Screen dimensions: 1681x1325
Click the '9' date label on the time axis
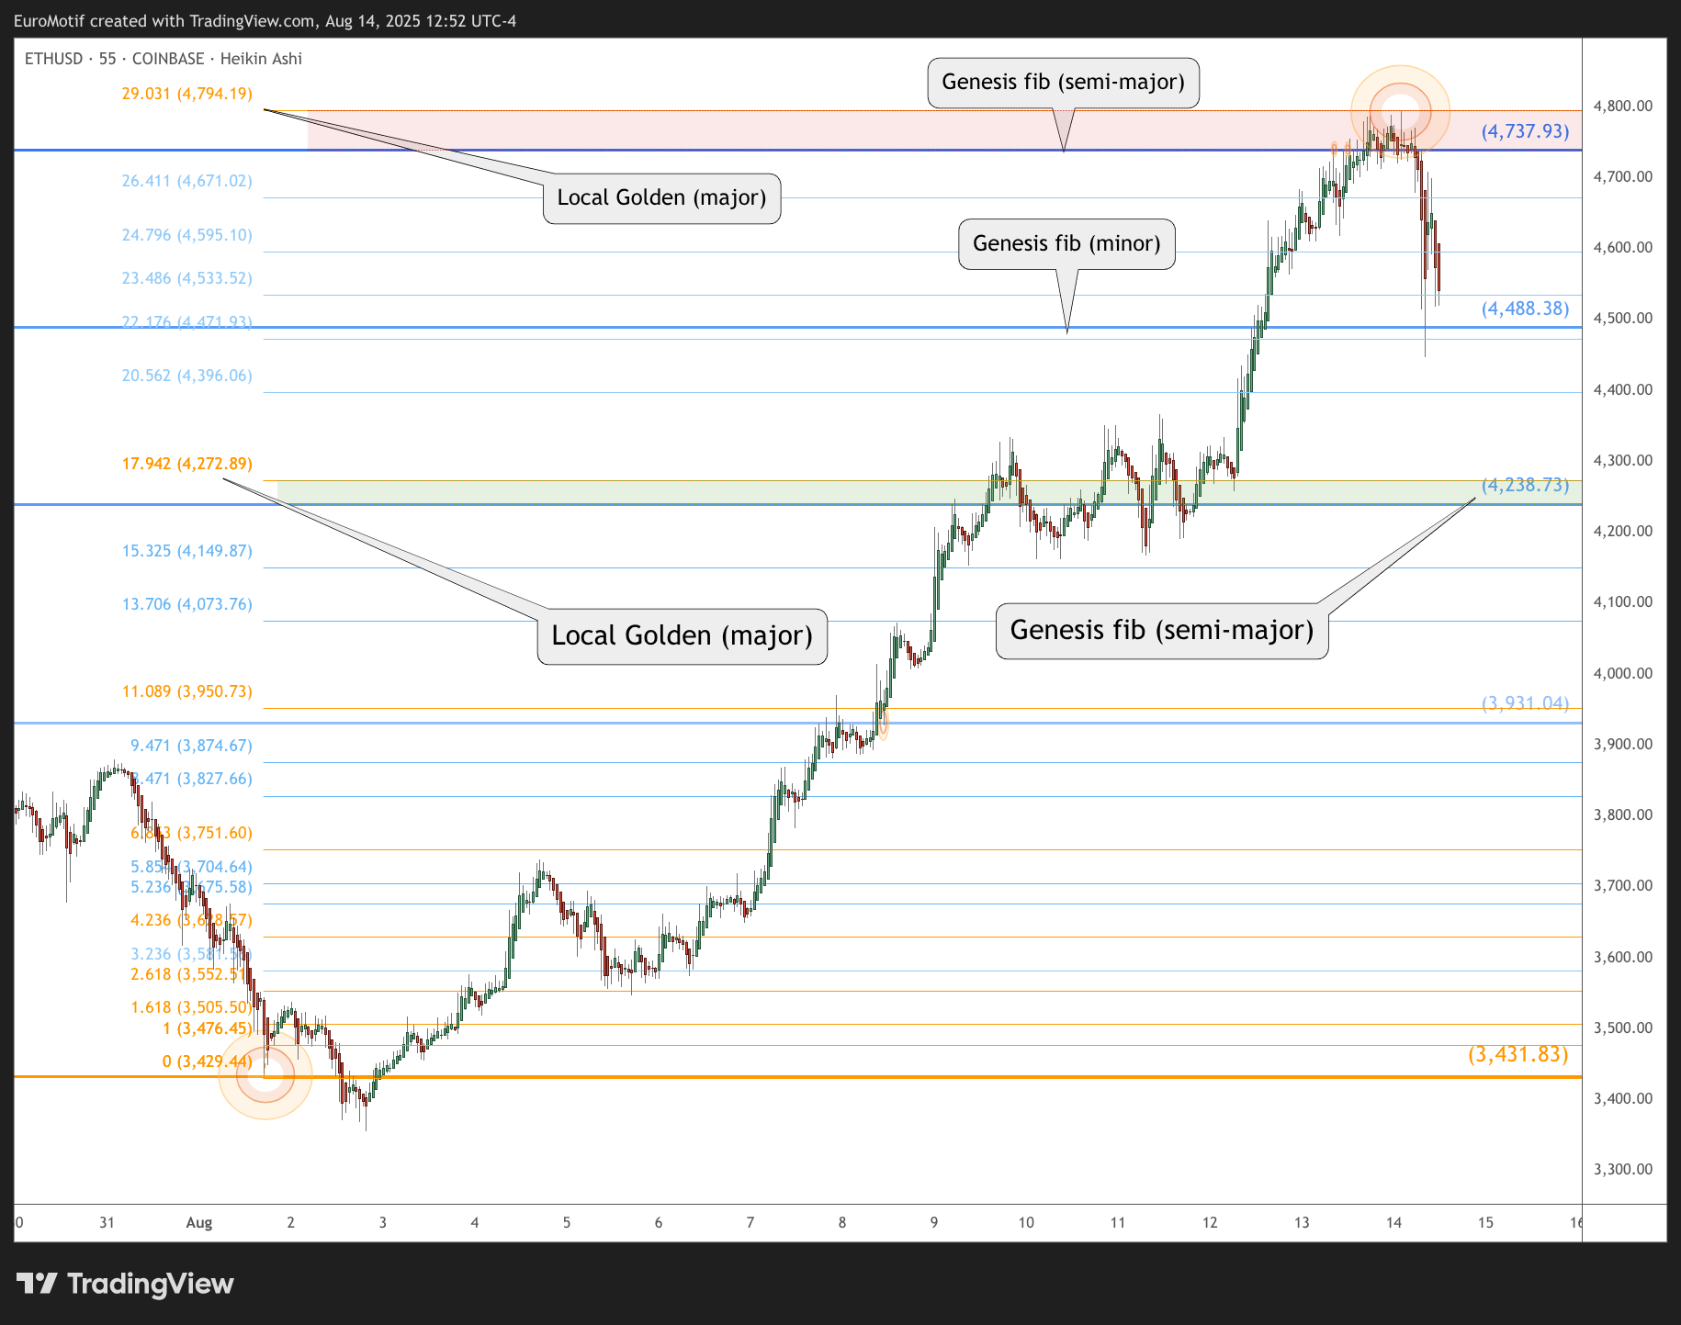(x=934, y=1223)
